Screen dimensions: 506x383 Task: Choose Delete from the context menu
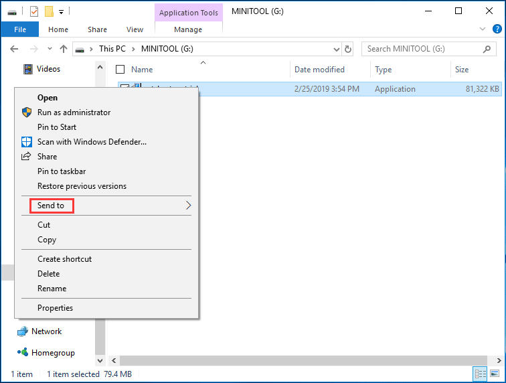tap(106, 274)
